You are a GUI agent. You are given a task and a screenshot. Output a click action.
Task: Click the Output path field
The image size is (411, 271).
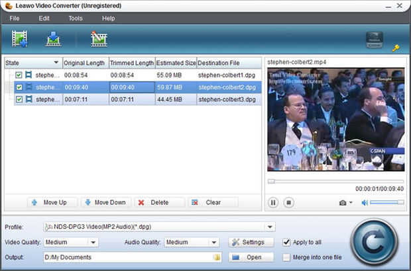133,257
